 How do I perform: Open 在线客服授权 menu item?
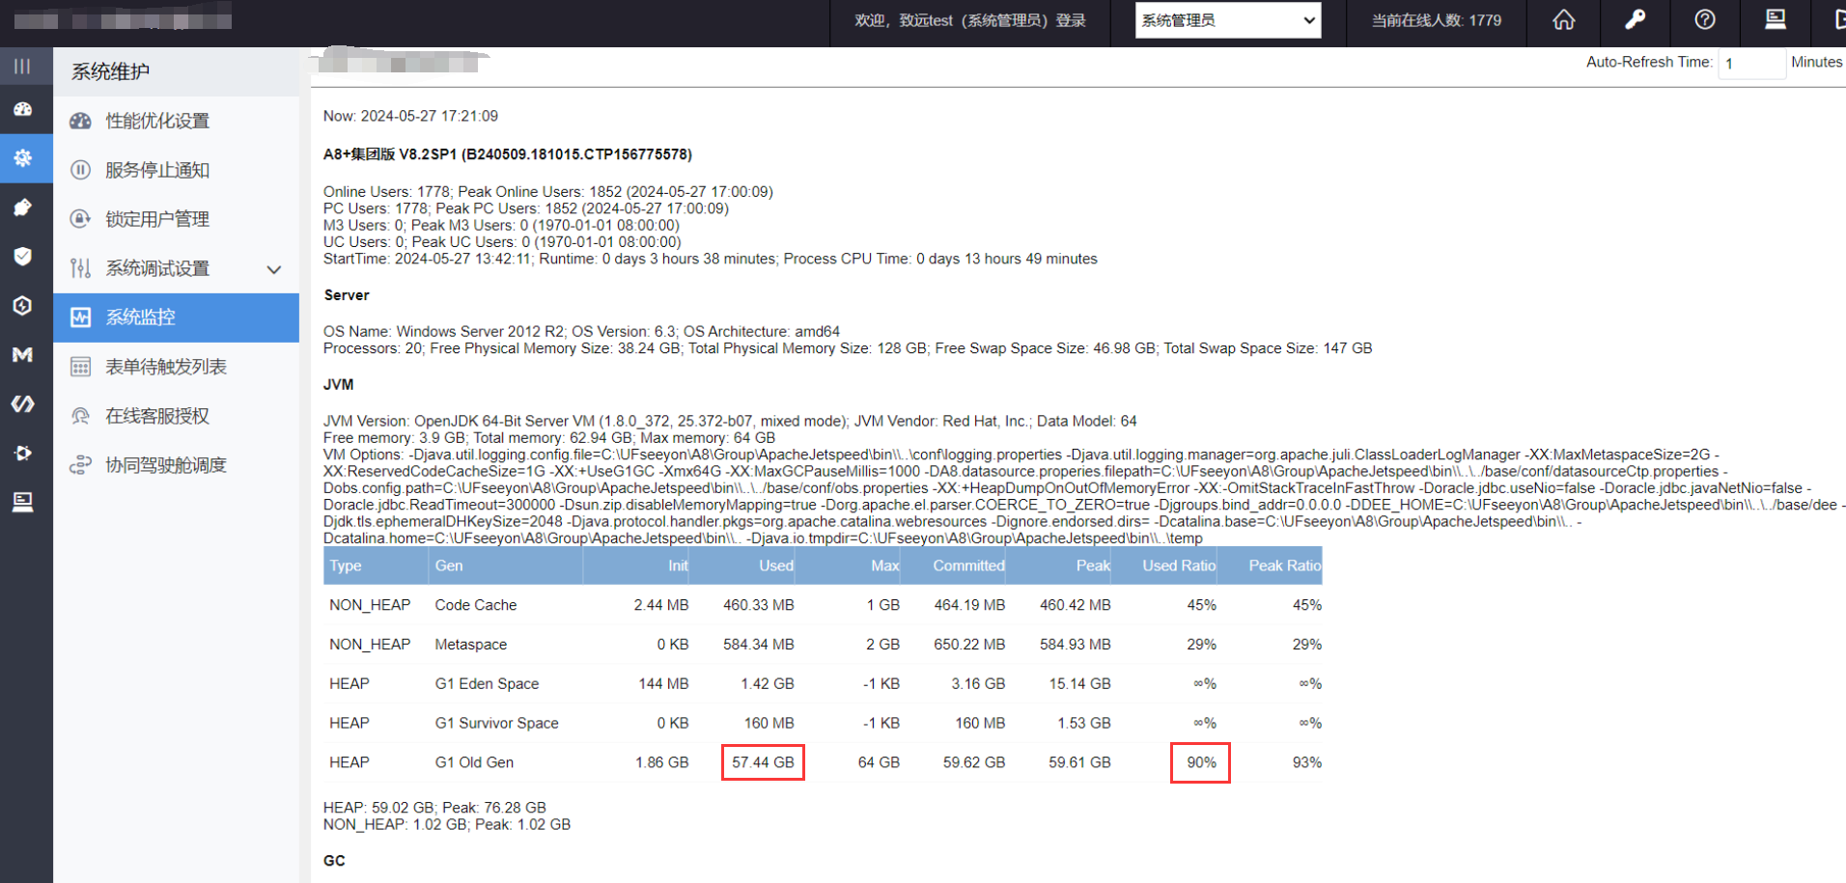tap(157, 416)
